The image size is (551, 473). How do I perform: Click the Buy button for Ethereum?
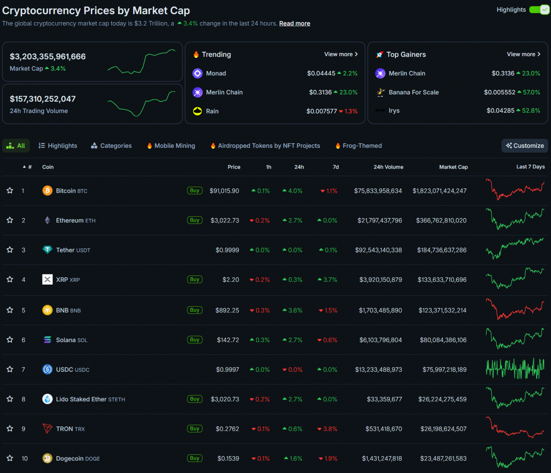tap(195, 220)
